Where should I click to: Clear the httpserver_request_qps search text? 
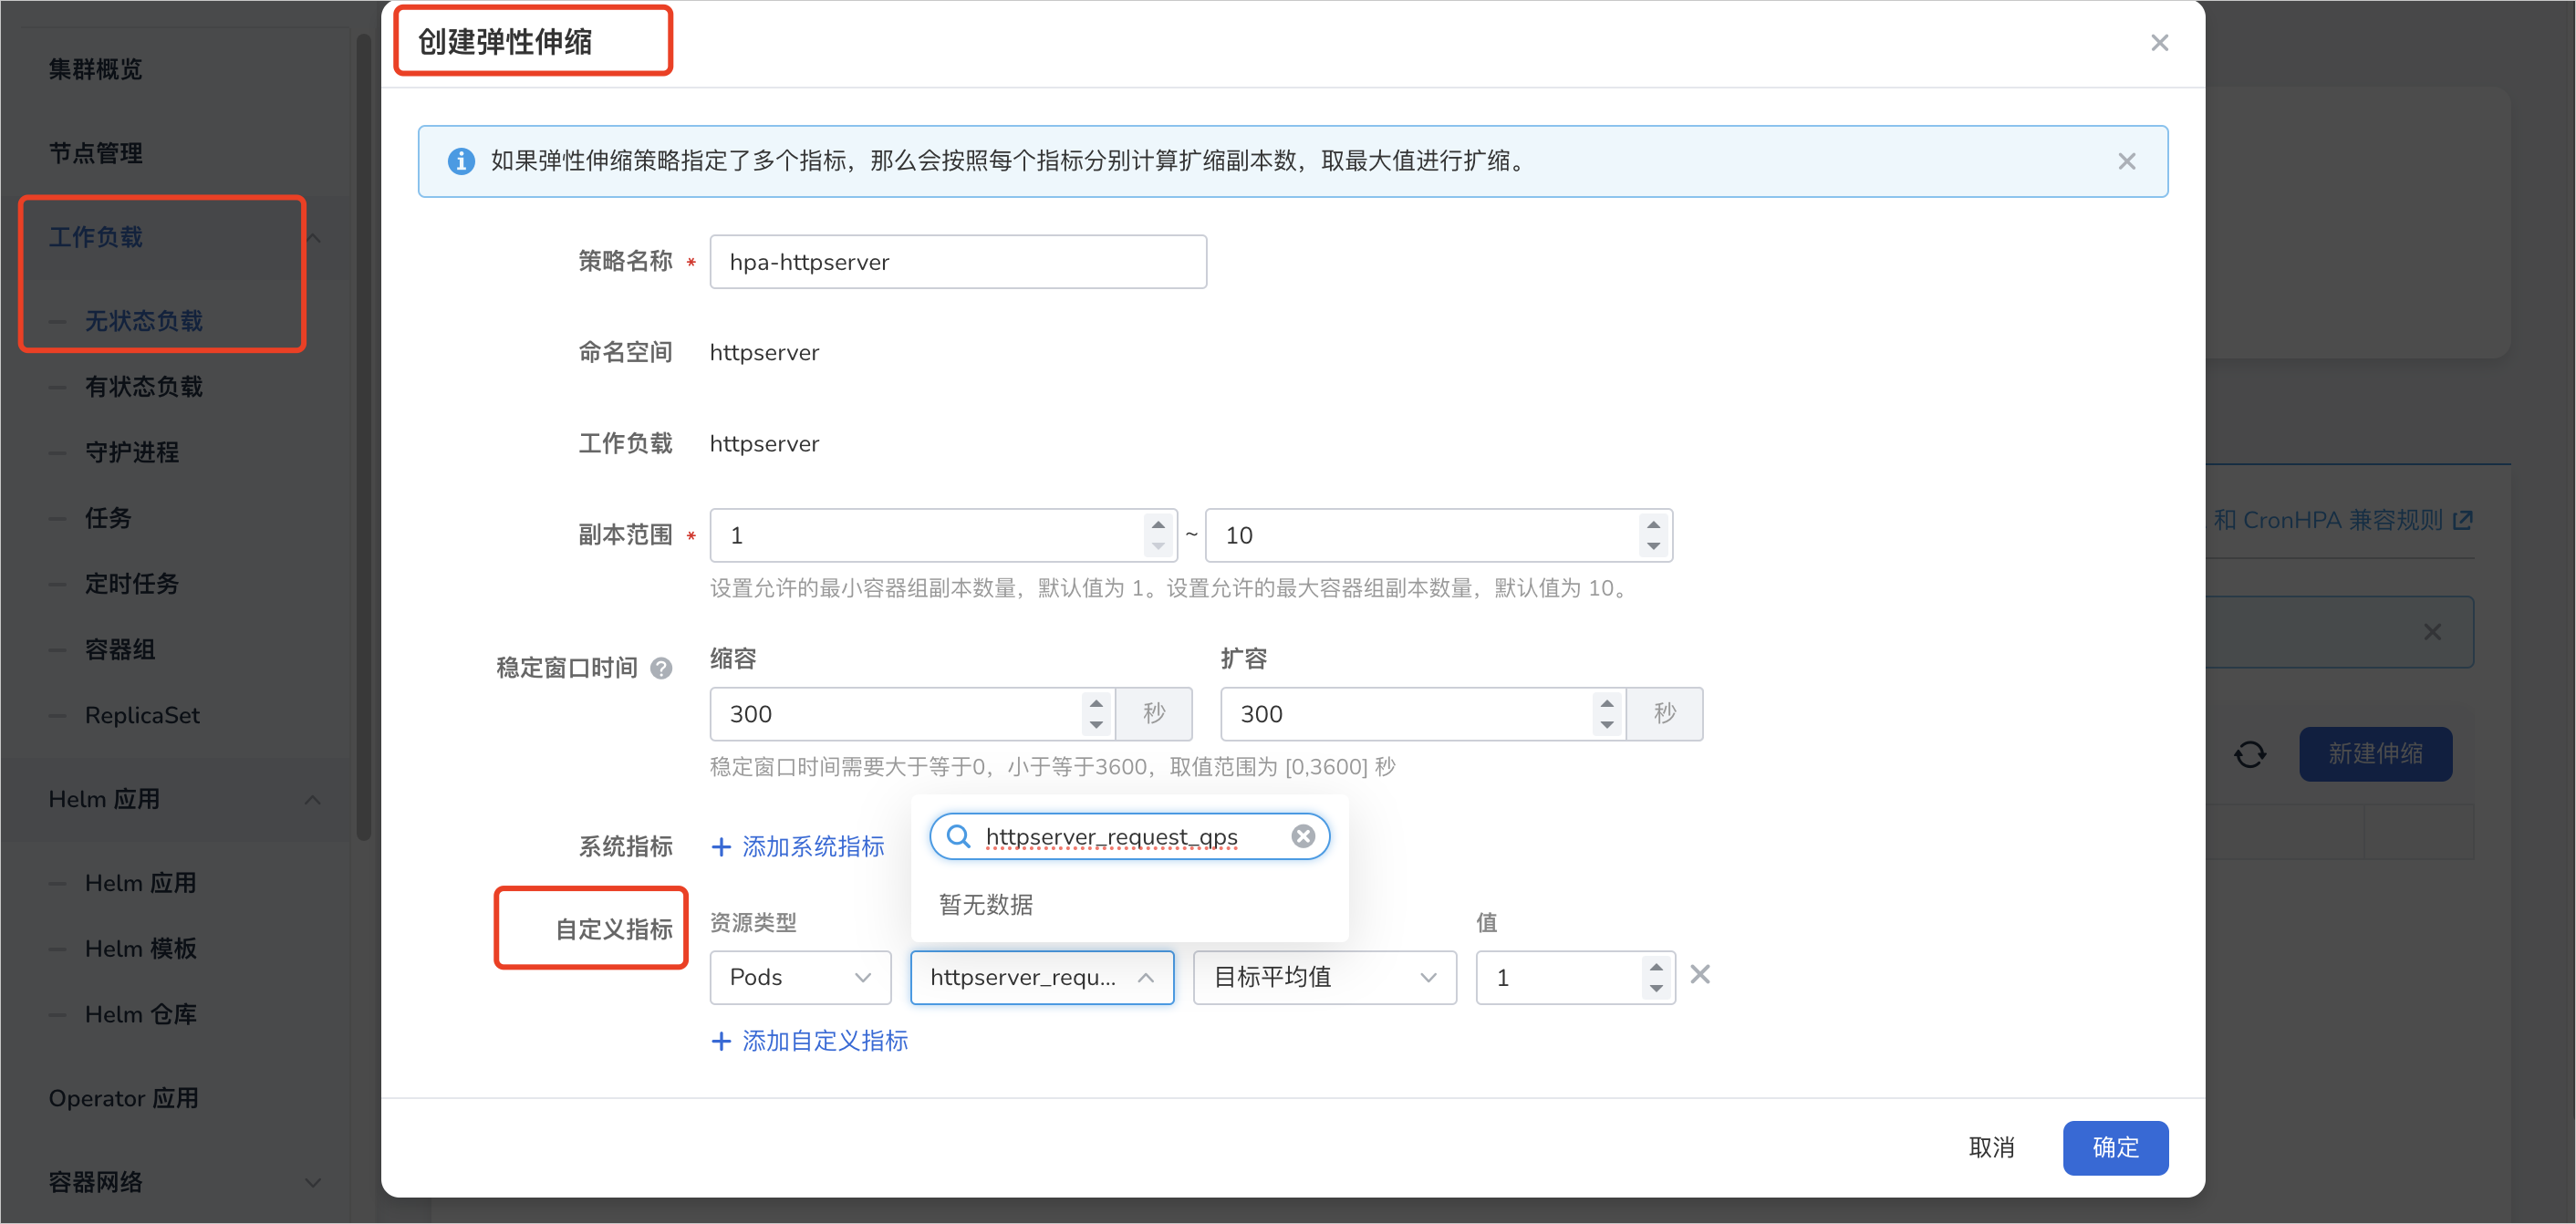click(x=1302, y=836)
